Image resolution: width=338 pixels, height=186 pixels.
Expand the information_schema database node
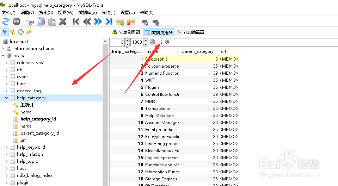click(x=3, y=49)
